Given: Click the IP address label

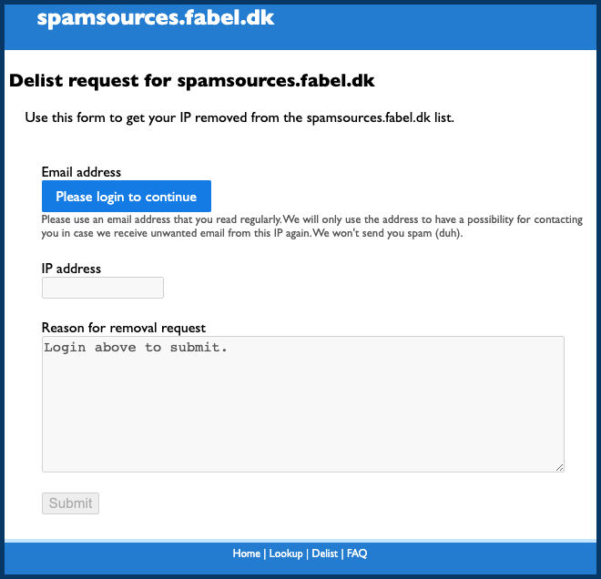Looking at the screenshot, I should [71, 269].
